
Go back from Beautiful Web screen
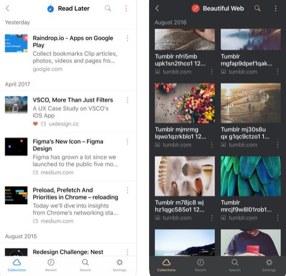[157, 8]
